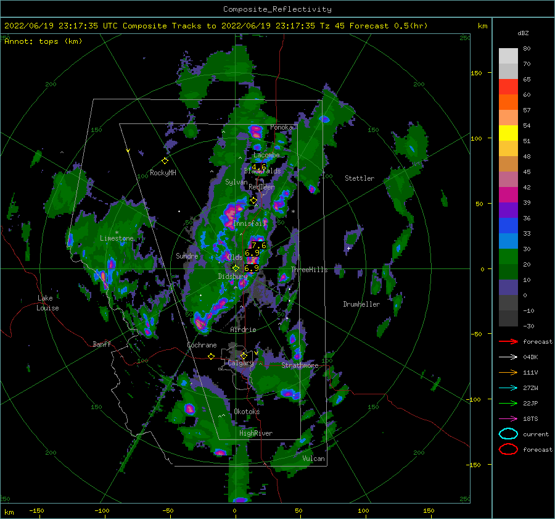555x519 pixels.
Task: Click the Innisfail town label
Action: tap(250, 223)
